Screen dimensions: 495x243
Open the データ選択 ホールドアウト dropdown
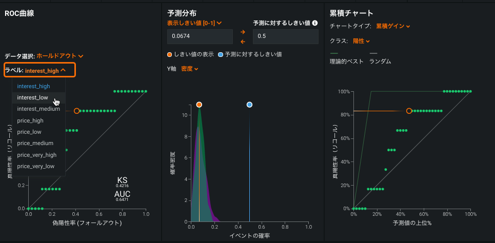[x=60, y=56]
